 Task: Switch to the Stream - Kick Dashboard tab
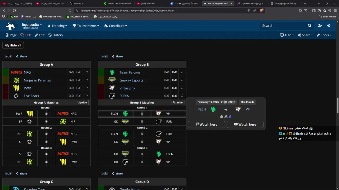118,3
